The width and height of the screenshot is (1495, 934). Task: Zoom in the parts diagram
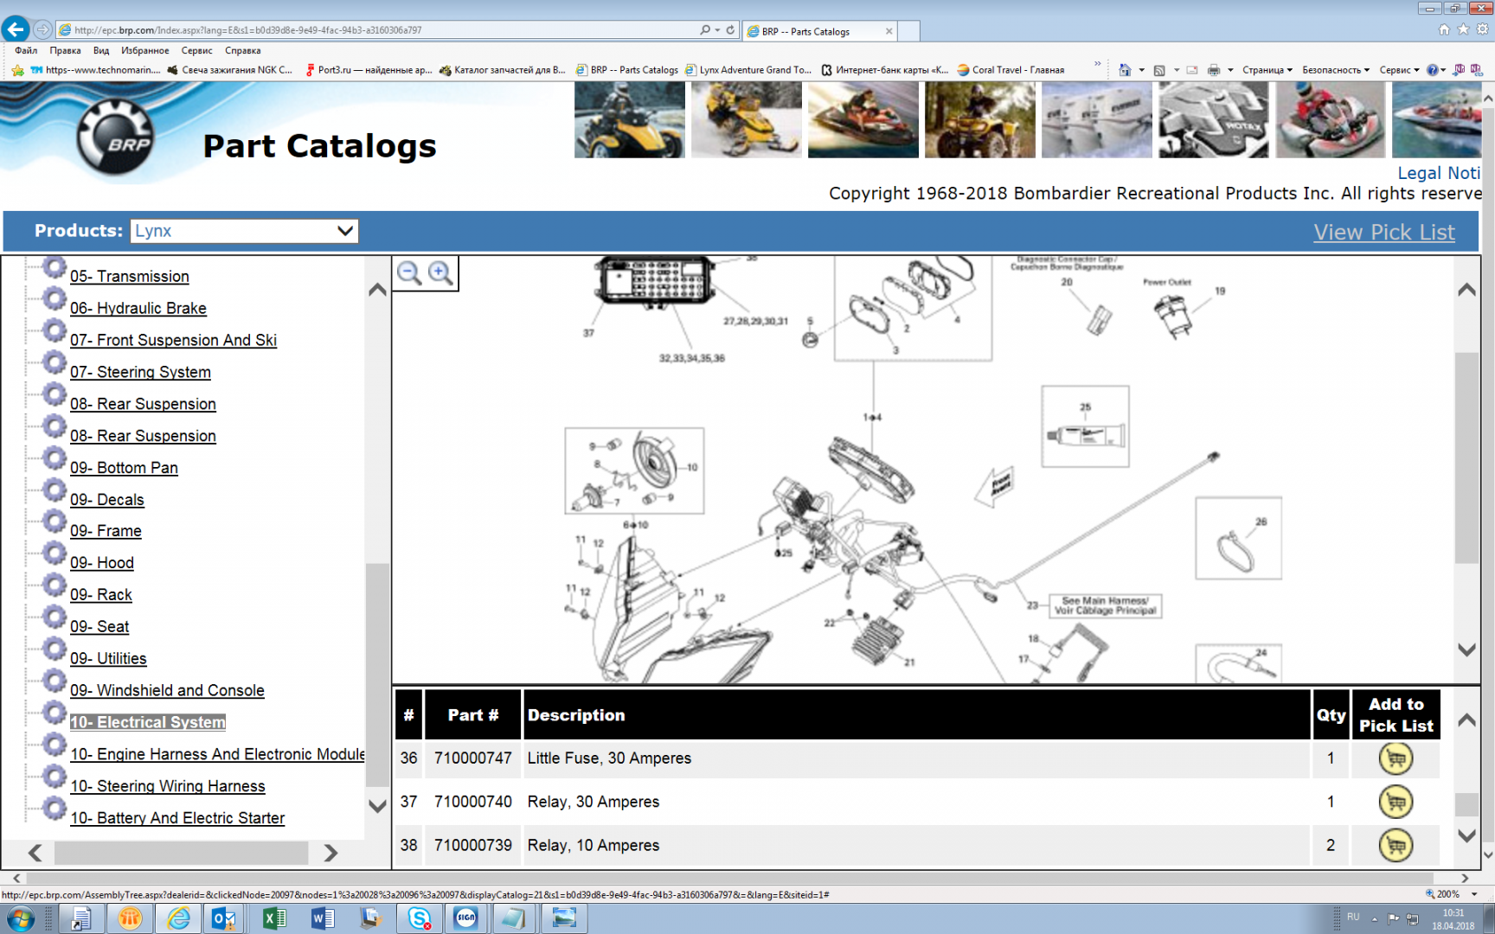(x=440, y=273)
